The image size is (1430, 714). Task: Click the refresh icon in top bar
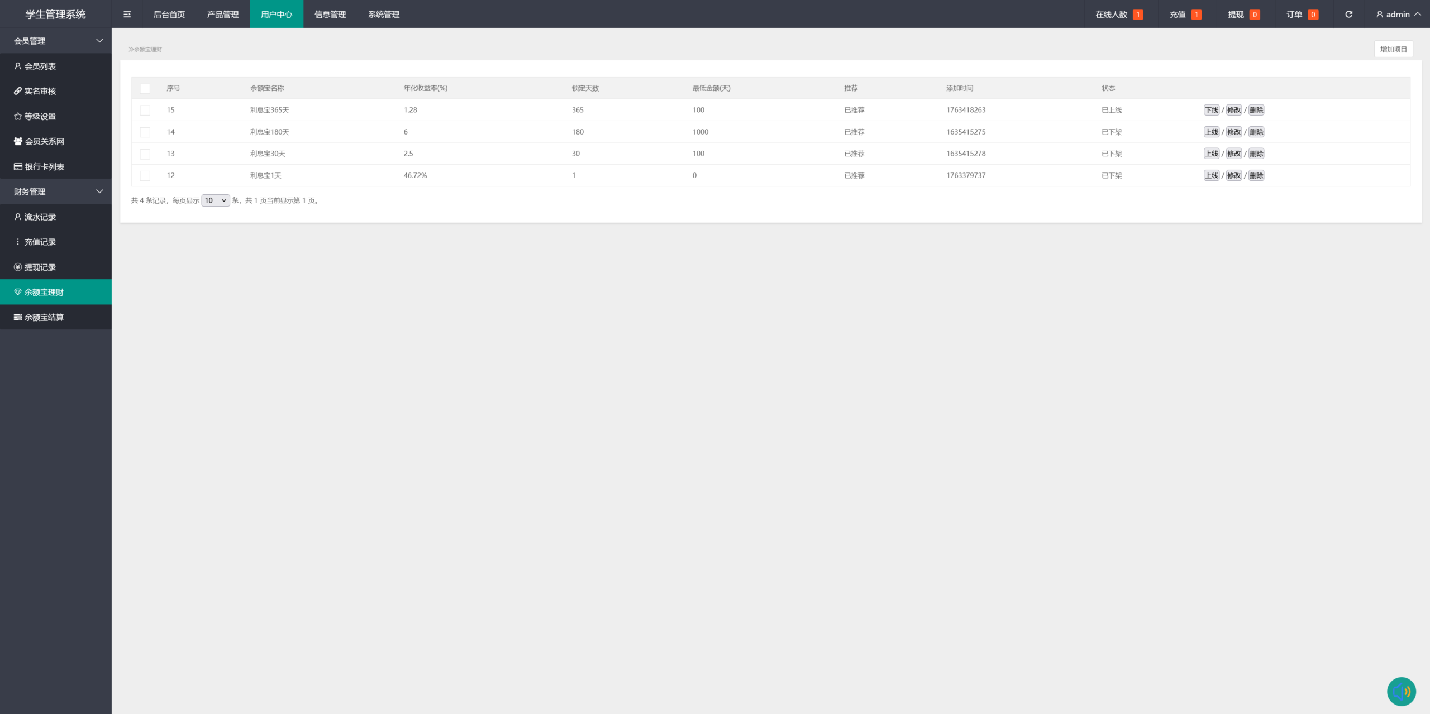1348,15
